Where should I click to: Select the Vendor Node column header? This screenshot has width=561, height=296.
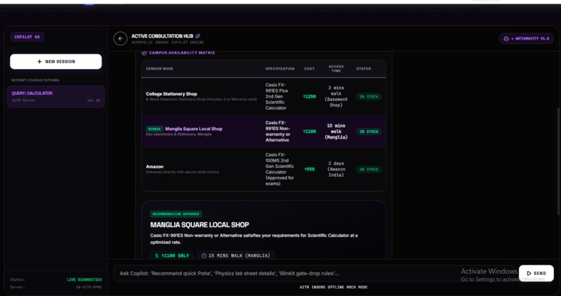[x=159, y=69]
